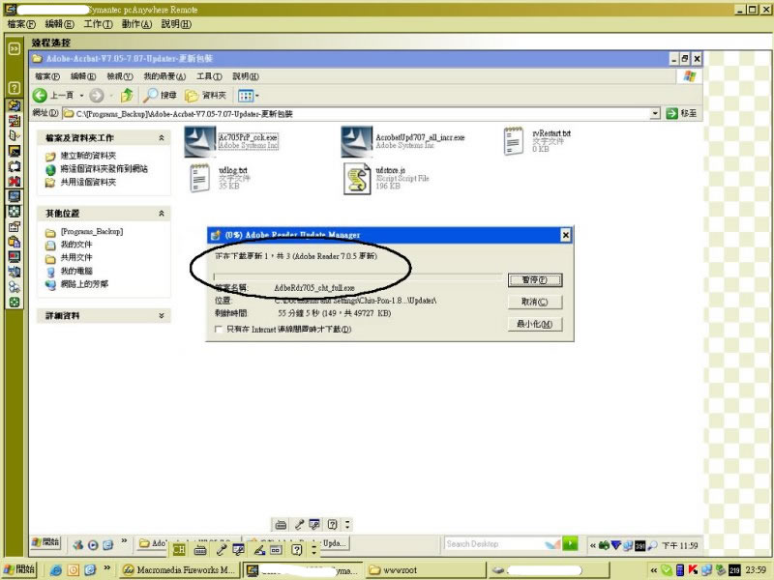Screen dimensions: 774x580
Task: Open 共用文件 from Other Places
Action: click(x=76, y=257)
